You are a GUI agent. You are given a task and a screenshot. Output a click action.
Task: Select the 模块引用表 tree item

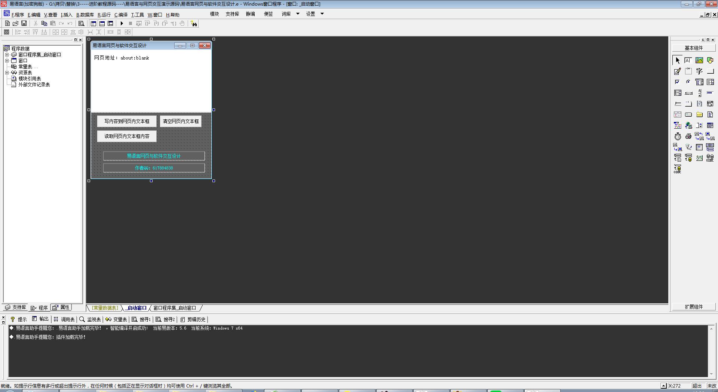click(x=30, y=79)
